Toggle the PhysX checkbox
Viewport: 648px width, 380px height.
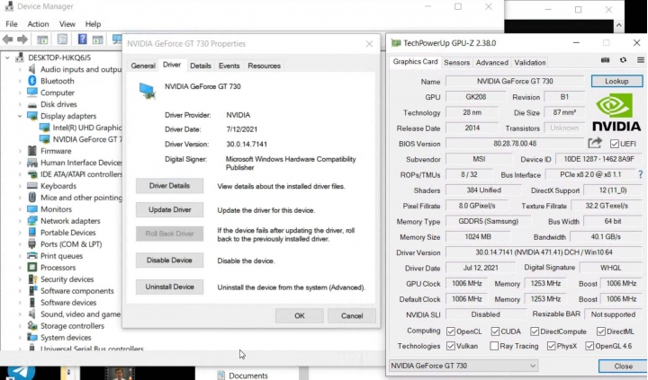(x=551, y=346)
